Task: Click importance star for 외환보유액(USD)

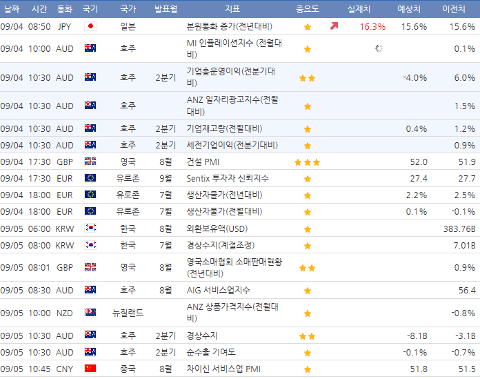Action: [308, 229]
